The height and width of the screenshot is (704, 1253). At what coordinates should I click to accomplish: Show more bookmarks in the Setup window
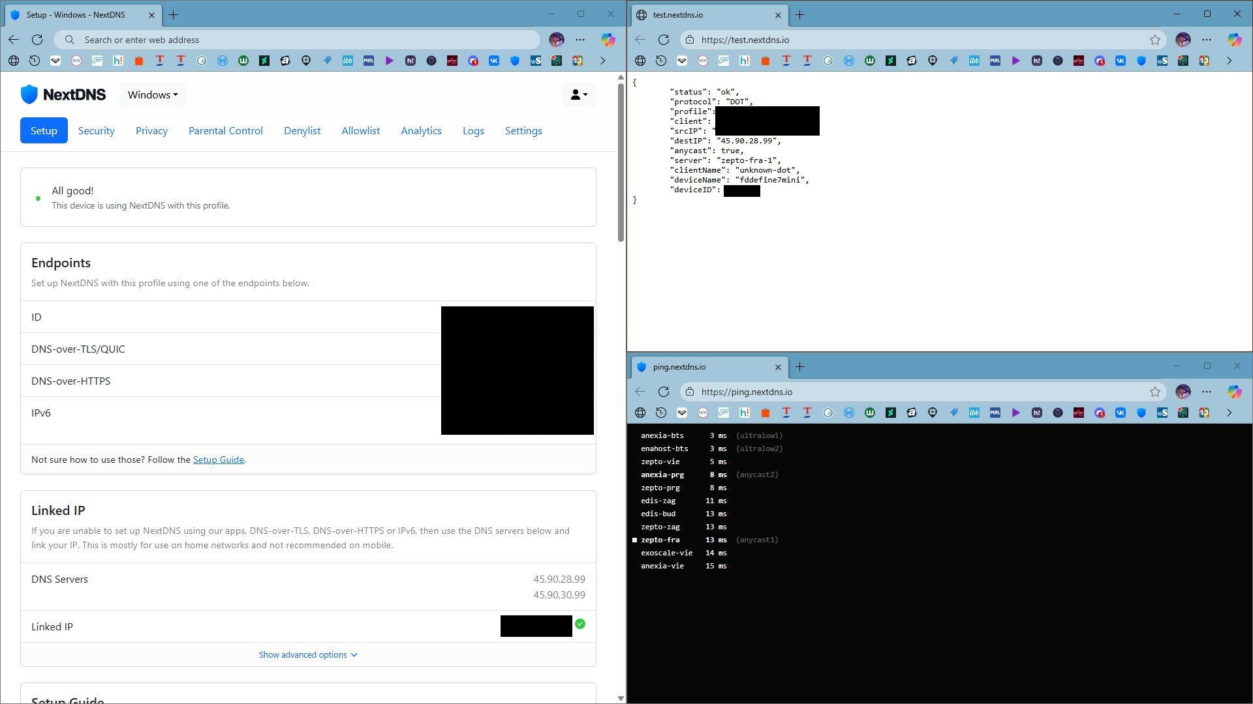602,61
